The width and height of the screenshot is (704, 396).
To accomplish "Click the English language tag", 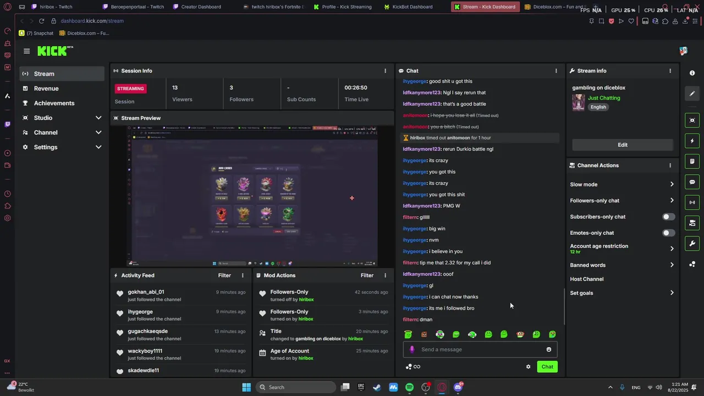I will 598,107.
